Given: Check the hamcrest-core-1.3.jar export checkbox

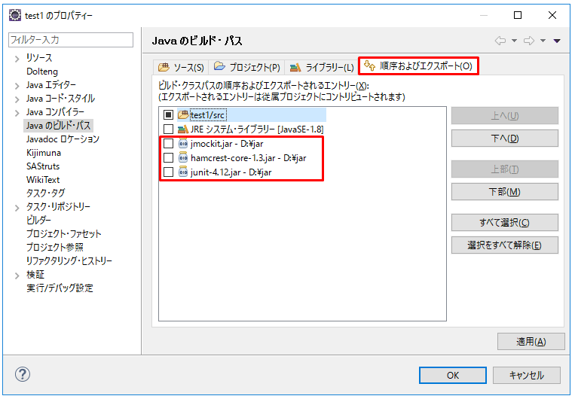Looking at the screenshot, I should tap(168, 158).
